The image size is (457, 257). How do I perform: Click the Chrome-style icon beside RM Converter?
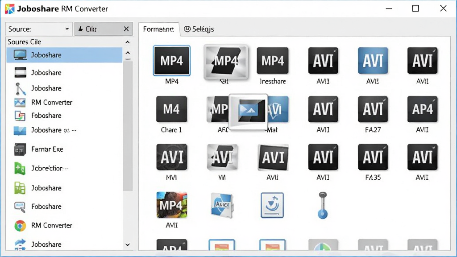coord(20,225)
